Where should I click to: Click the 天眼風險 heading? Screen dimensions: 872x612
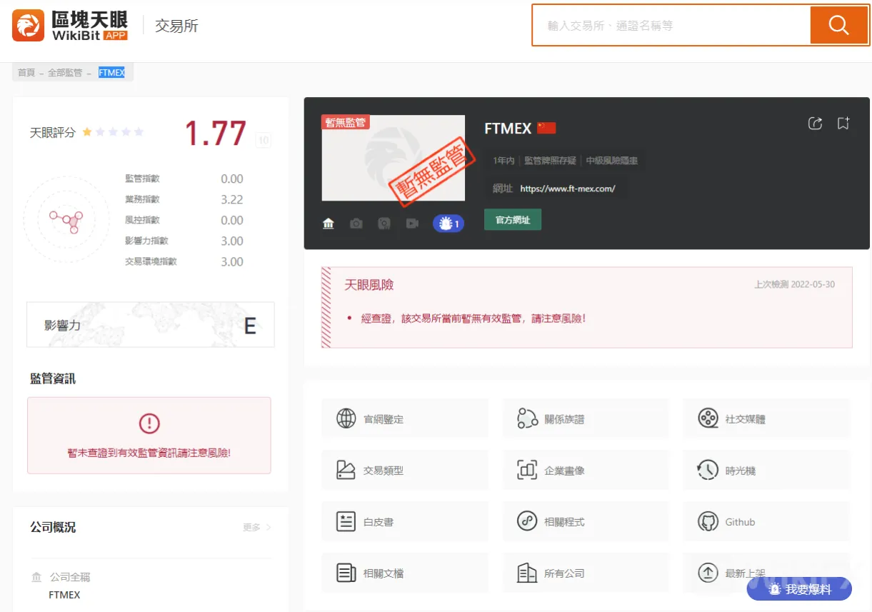tap(369, 285)
